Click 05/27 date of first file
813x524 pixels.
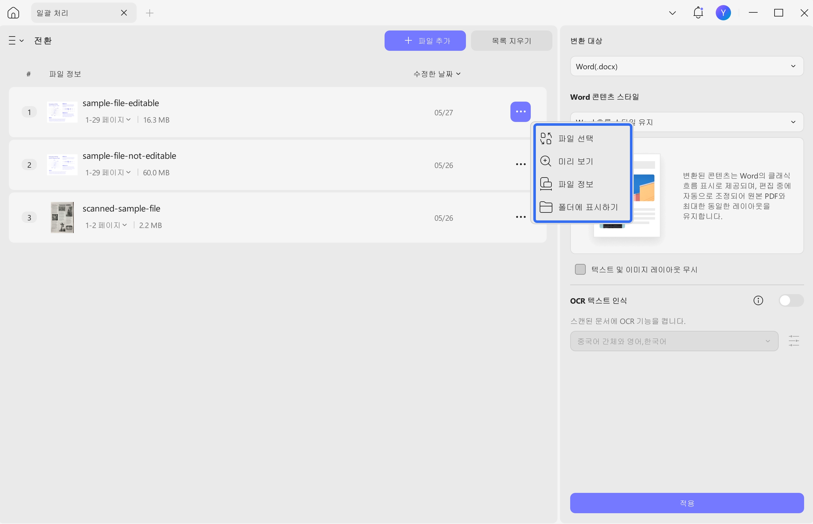444,113
